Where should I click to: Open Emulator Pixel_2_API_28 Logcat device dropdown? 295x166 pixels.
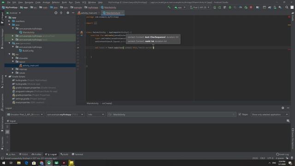pos(25,114)
